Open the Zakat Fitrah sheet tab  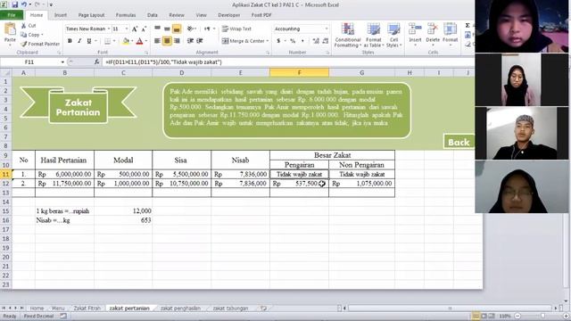(x=87, y=308)
